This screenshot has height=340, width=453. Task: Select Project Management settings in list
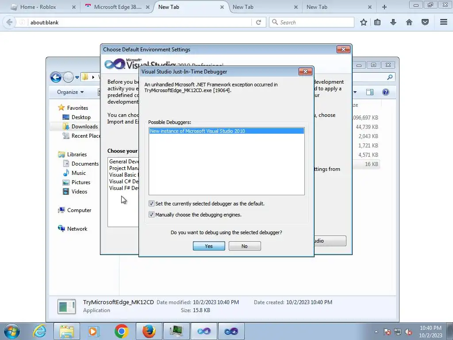click(124, 168)
